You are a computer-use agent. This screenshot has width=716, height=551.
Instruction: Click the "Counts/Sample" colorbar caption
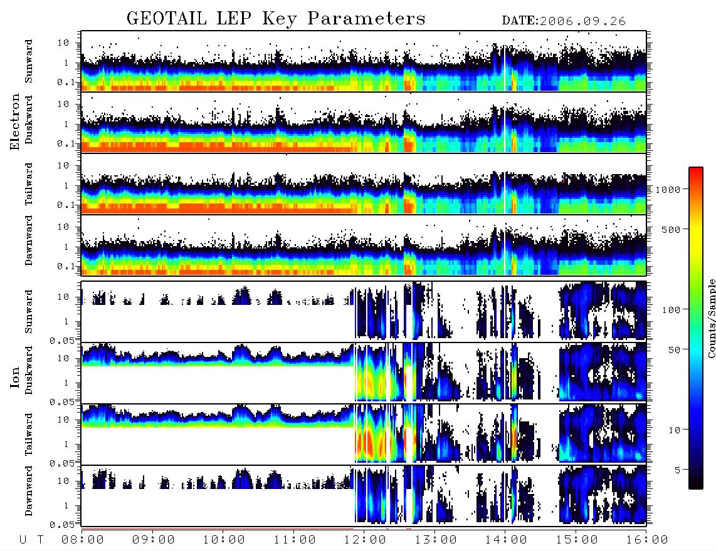point(711,318)
